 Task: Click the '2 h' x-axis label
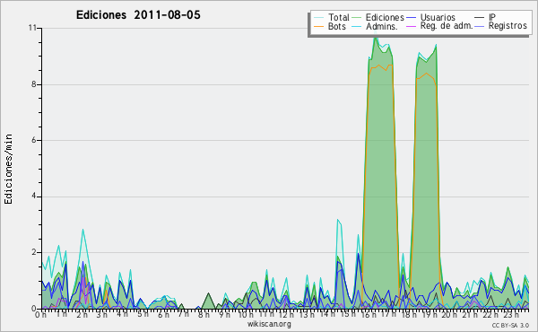(x=82, y=314)
